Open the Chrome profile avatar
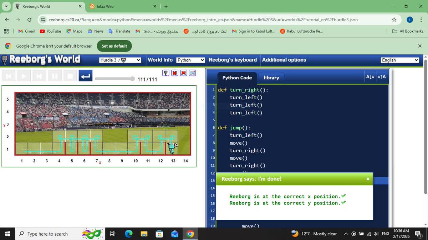428x240 pixels. [410, 20]
